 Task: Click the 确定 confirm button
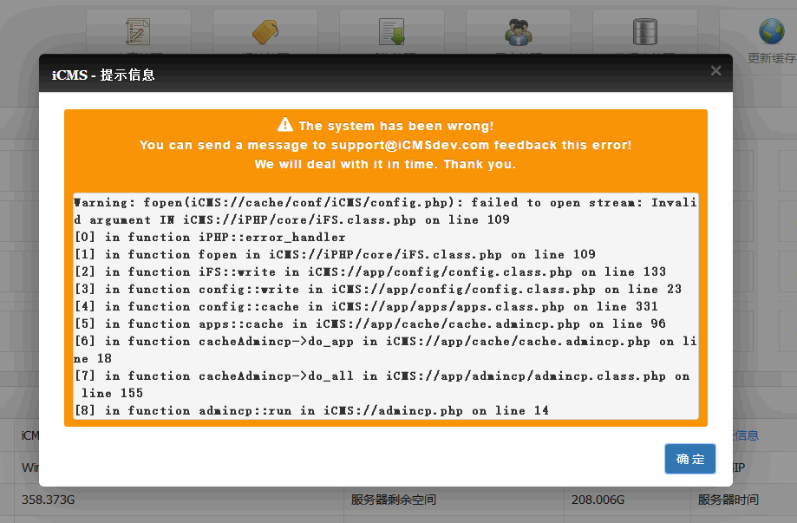pos(689,459)
